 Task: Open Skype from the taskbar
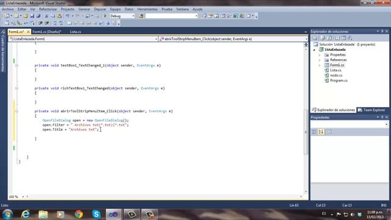tap(96, 215)
